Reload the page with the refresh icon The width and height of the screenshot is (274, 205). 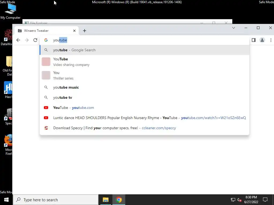pos(35,40)
